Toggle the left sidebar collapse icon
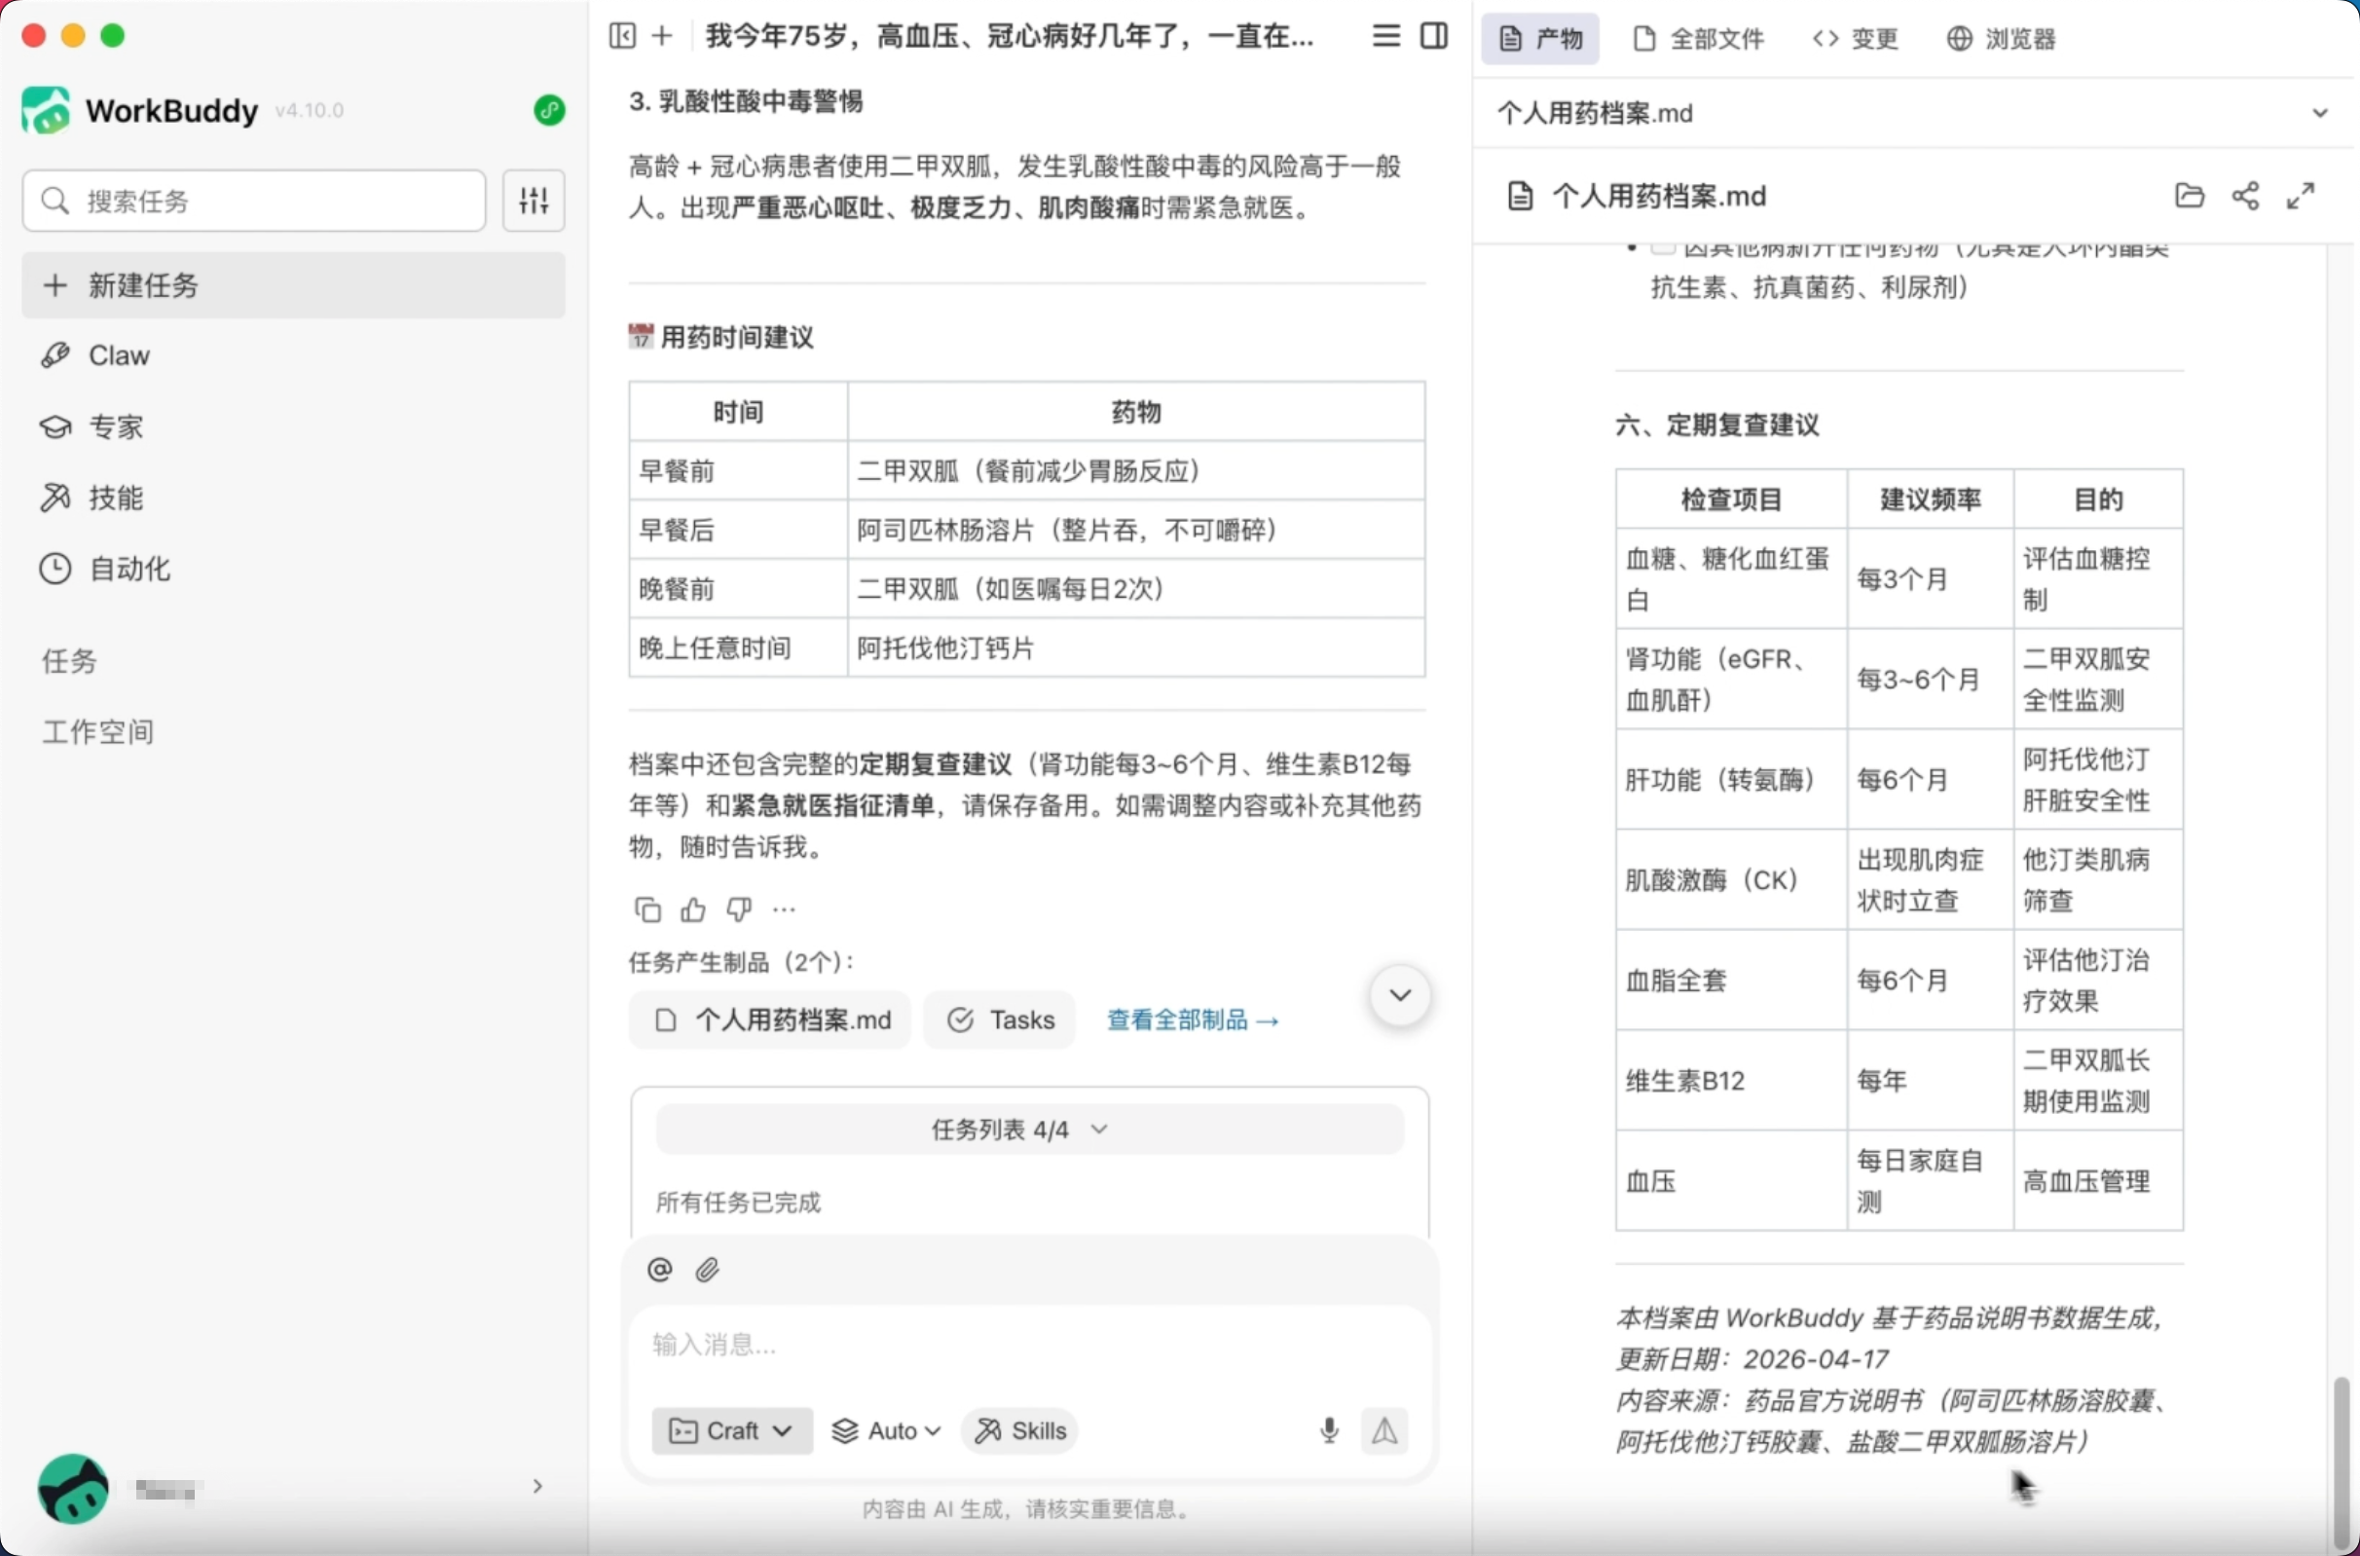 [622, 37]
